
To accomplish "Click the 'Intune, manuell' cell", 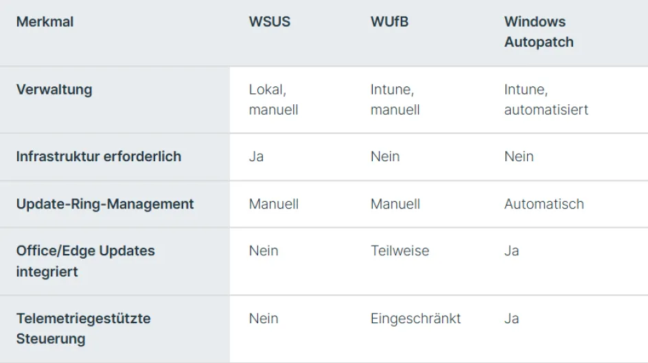I will tap(395, 99).
